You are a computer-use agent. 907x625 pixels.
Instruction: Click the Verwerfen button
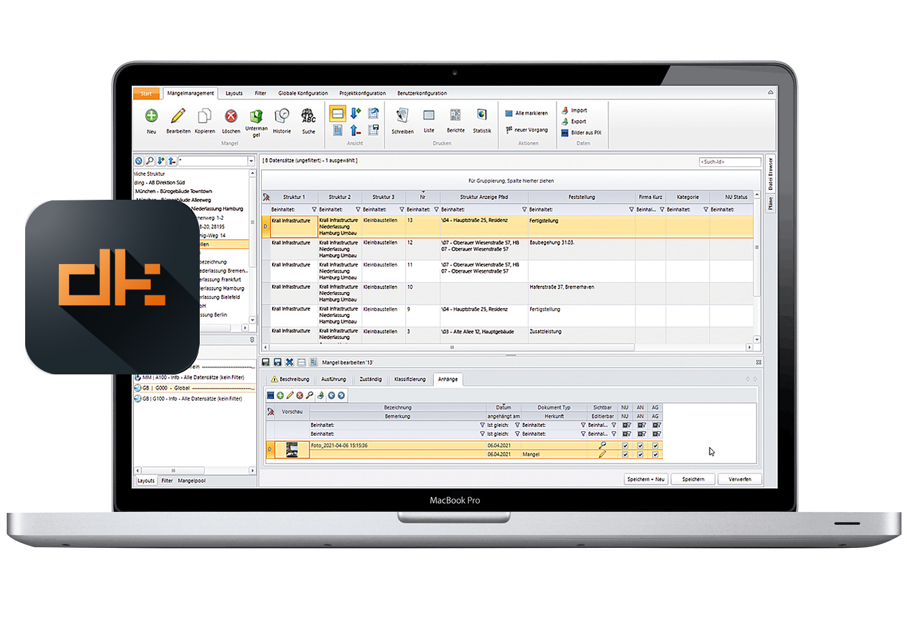(x=740, y=479)
